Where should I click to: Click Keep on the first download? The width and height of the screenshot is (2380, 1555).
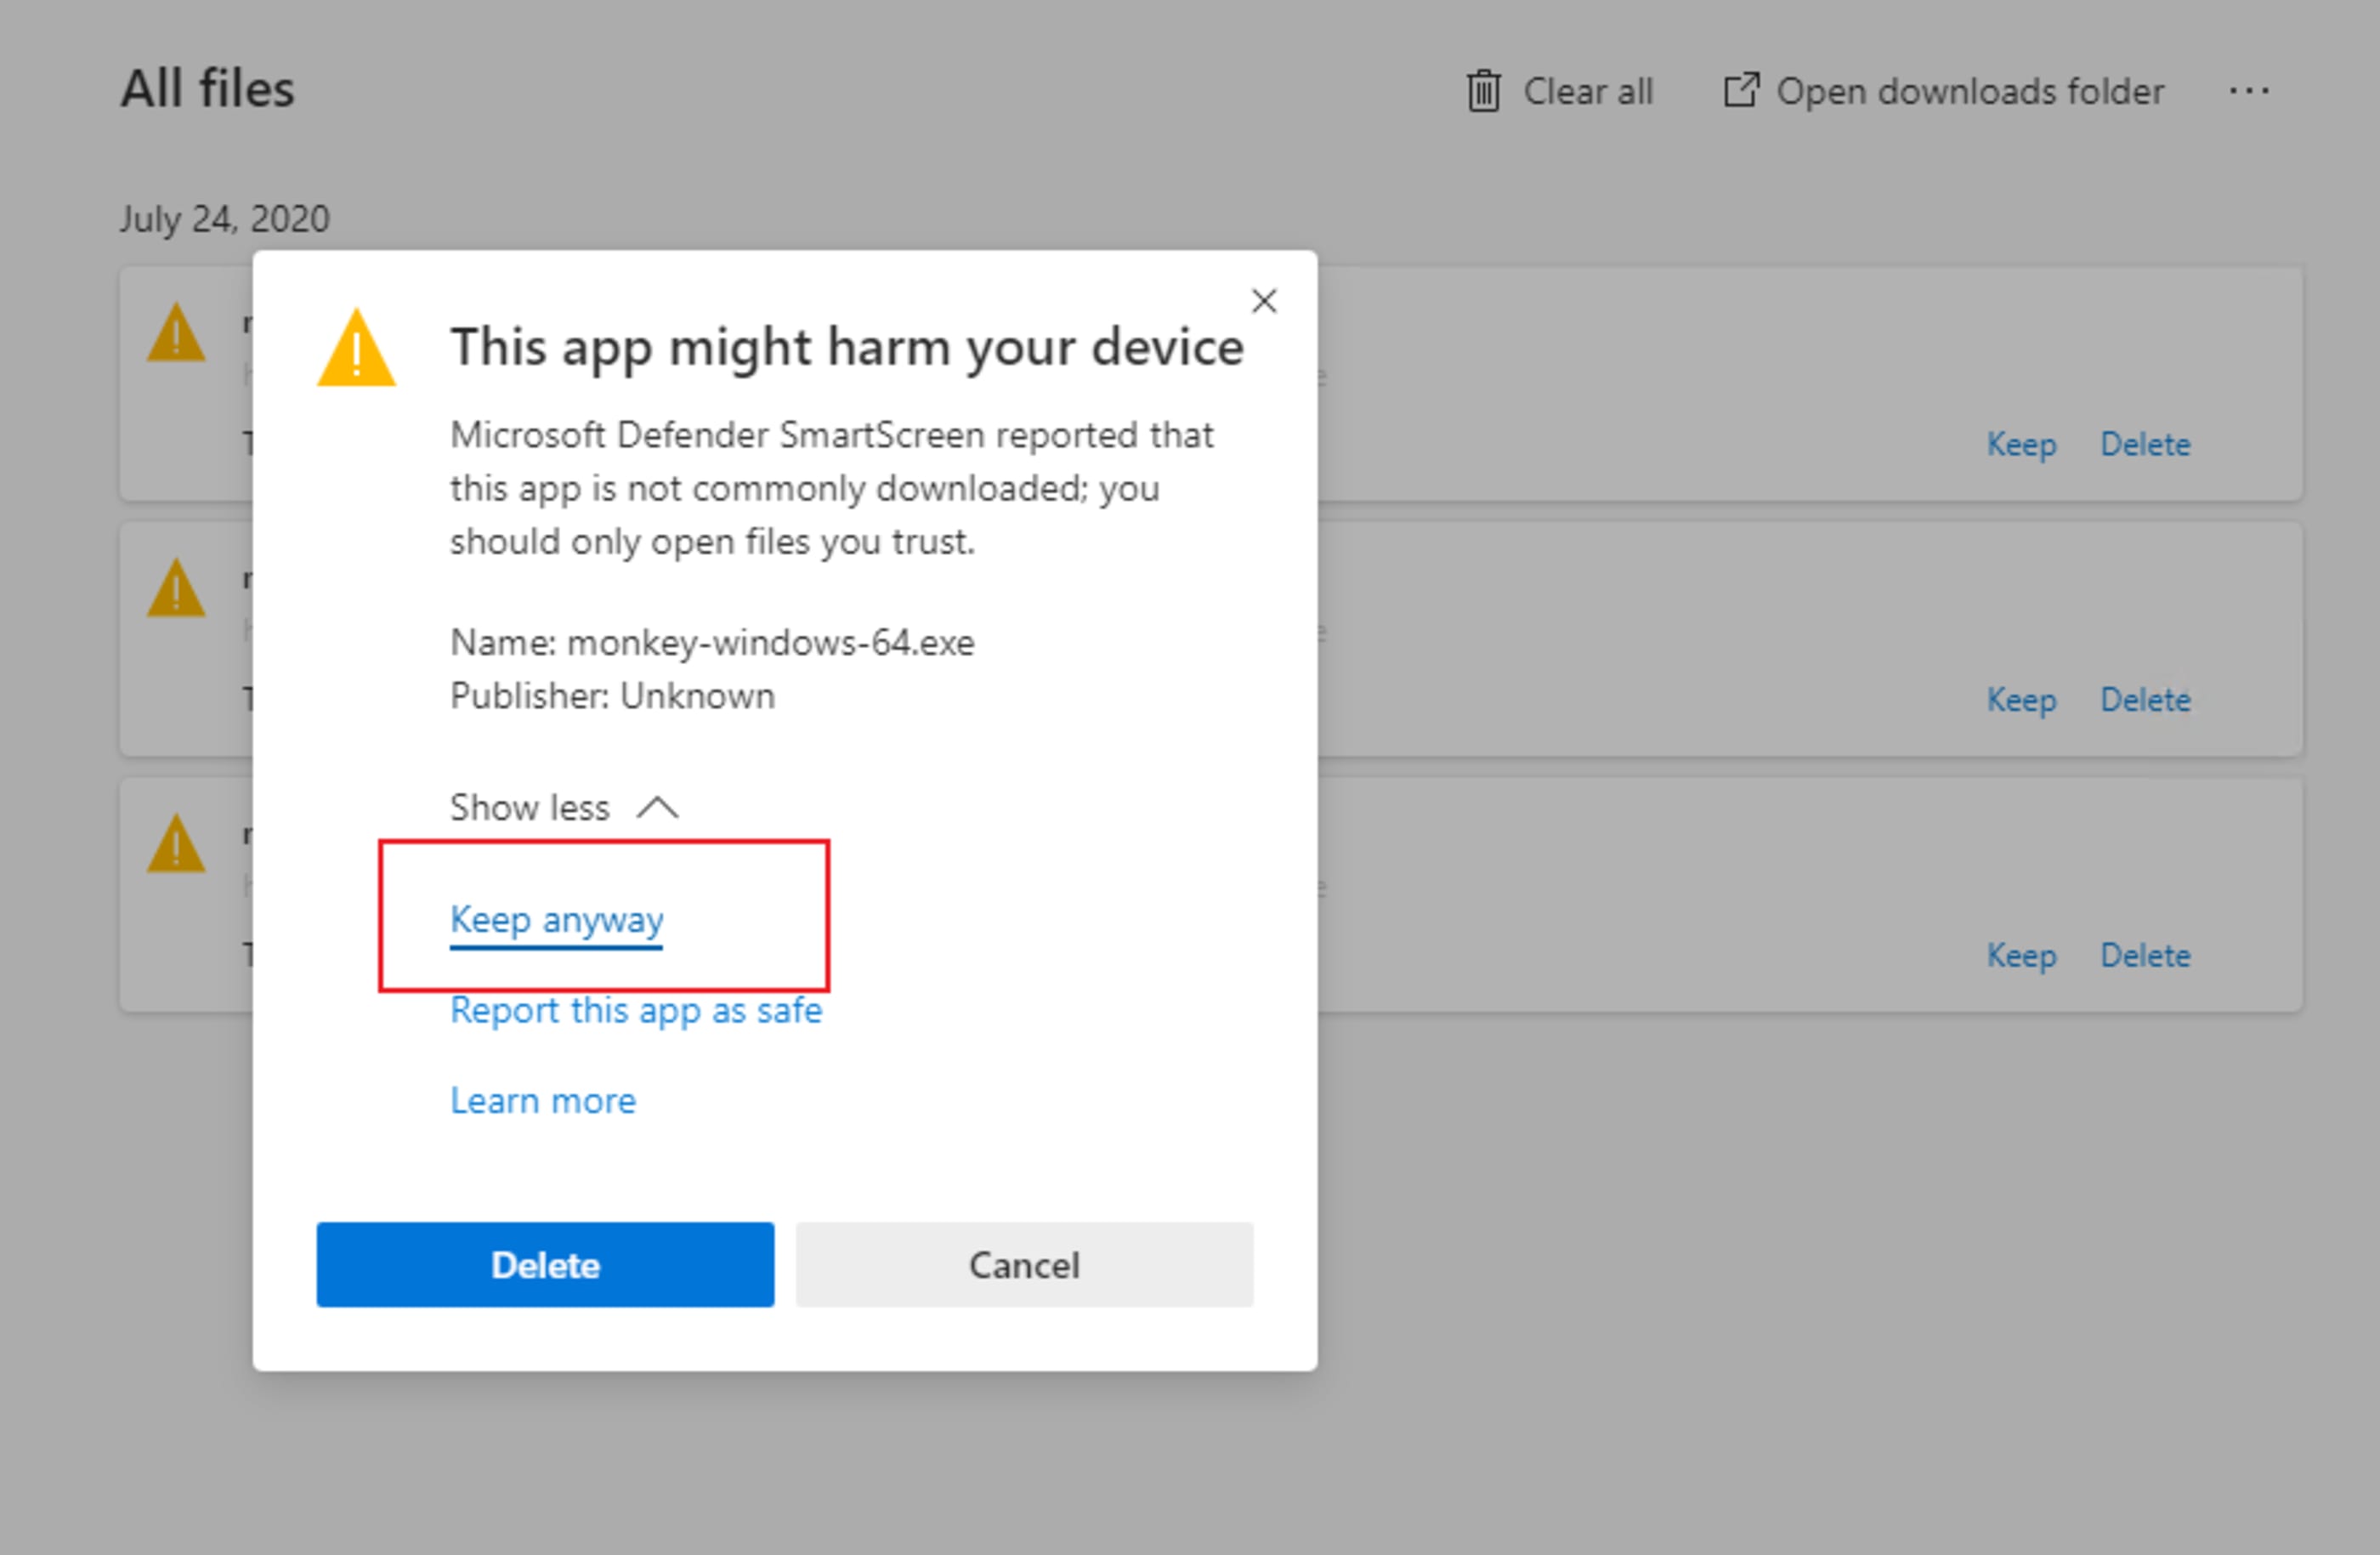tap(2021, 444)
